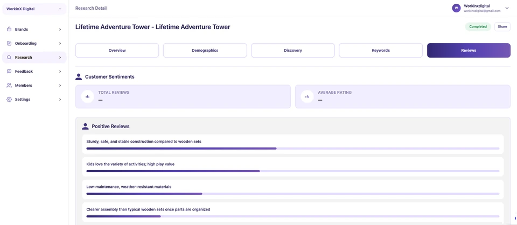Click the Onboarding icon in sidebar
517x225 pixels.
pos(9,43)
